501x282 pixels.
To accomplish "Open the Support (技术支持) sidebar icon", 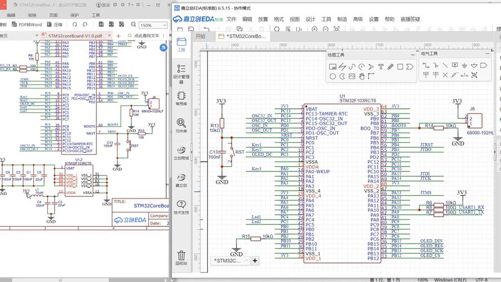I will coord(181,208).
